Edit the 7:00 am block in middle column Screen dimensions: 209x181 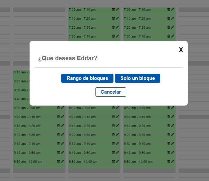(x=117, y=9)
